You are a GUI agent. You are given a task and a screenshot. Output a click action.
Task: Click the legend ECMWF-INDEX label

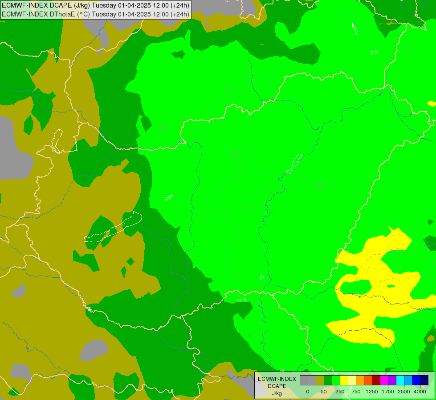(x=277, y=379)
